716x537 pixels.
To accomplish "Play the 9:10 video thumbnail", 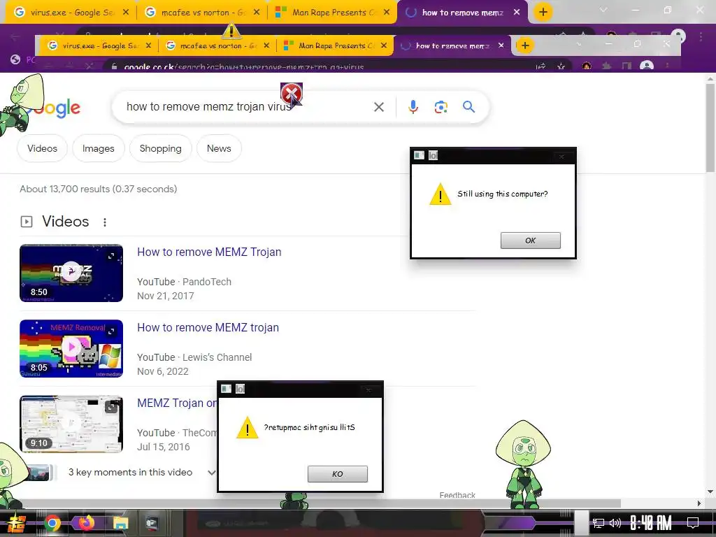I will pos(71,424).
